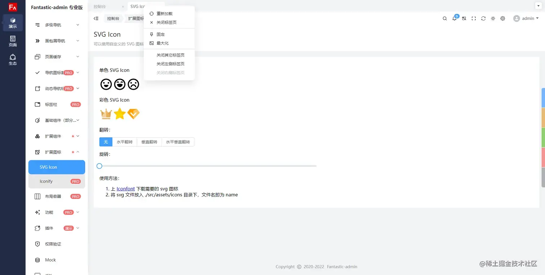The width and height of the screenshot is (545, 275).
Task: Open the 页面 main section
Action: click(x=13, y=41)
